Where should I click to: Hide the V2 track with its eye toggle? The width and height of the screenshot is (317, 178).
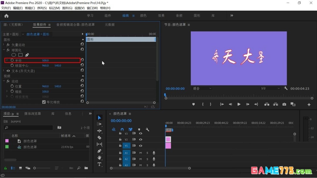point(141,139)
